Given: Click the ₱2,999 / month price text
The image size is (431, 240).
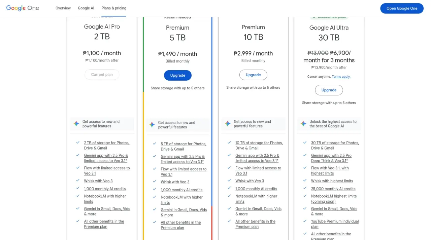Looking at the screenshot, I should (253, 53).
